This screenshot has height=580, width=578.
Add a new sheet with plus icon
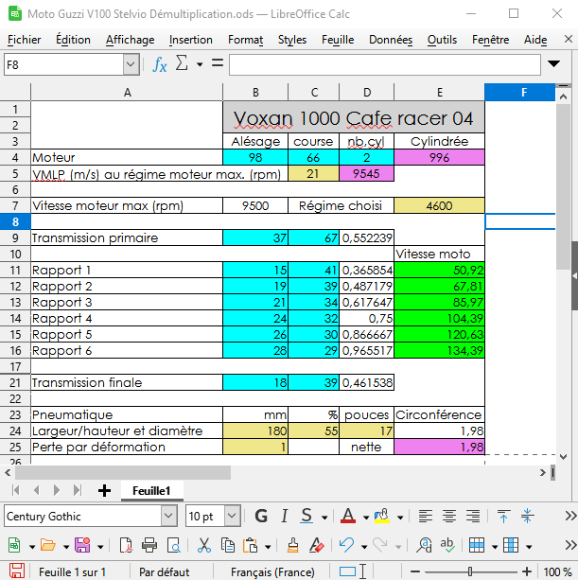(x=104, y=490)
